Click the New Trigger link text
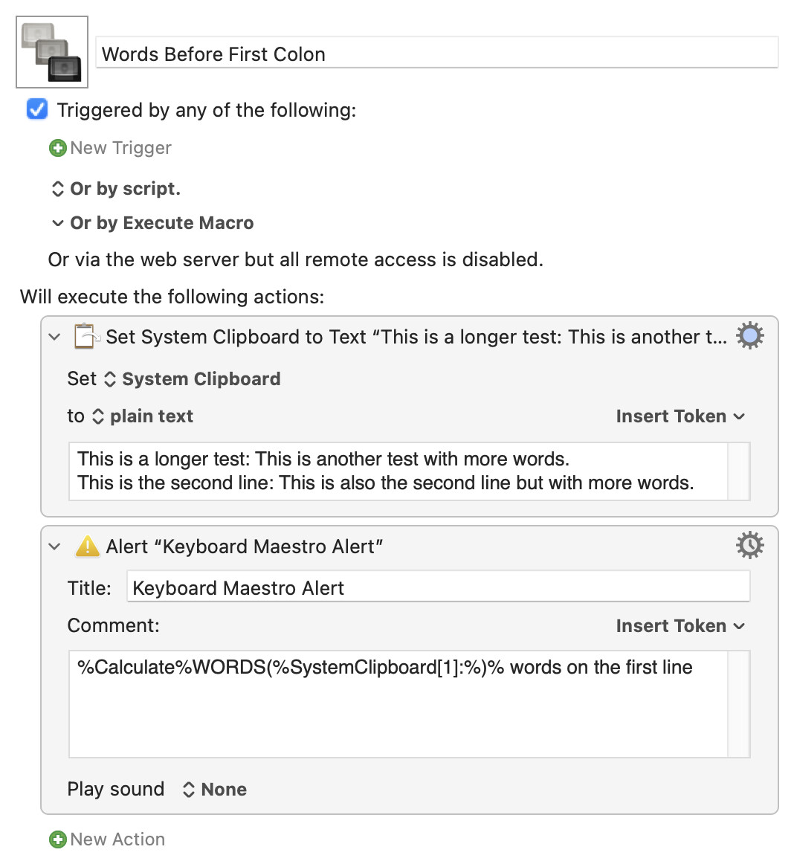Screen dimensions: 794x864 pyautogui.click(x=120, y=148)
